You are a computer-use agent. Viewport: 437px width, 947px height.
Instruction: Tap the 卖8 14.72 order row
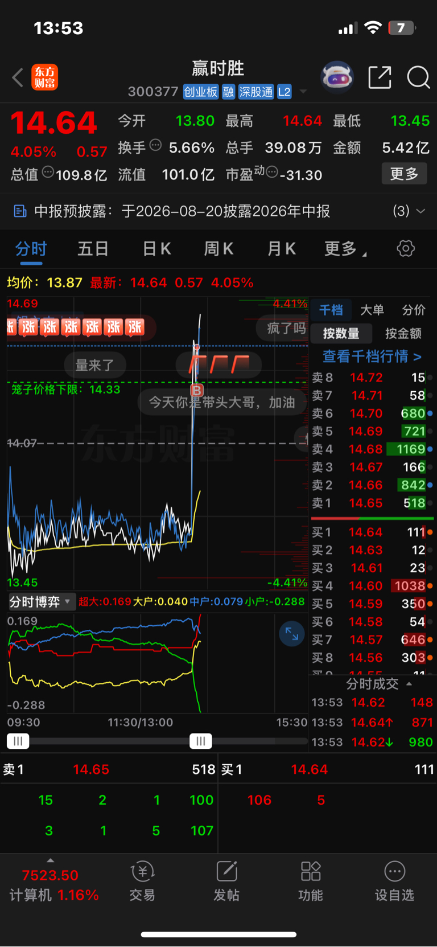click(x=372, y=378)
